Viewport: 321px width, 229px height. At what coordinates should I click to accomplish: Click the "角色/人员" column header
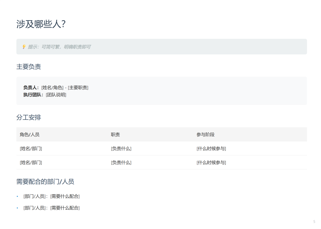coord(29,135)
